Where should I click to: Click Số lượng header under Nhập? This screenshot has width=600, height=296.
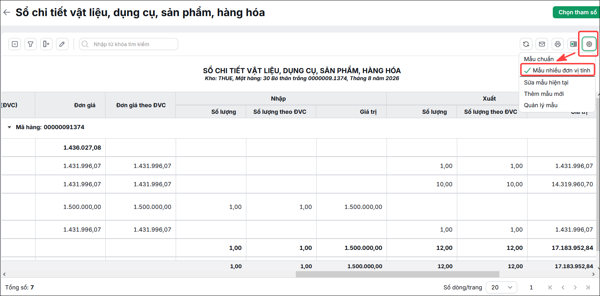pyautogui.click(x=211, y=112)
